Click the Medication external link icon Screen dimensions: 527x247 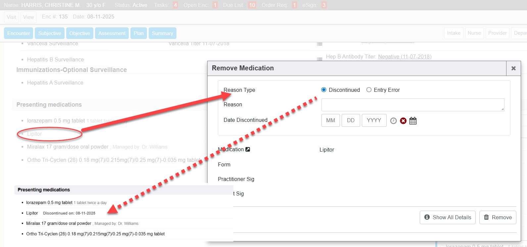coord(248,150)
